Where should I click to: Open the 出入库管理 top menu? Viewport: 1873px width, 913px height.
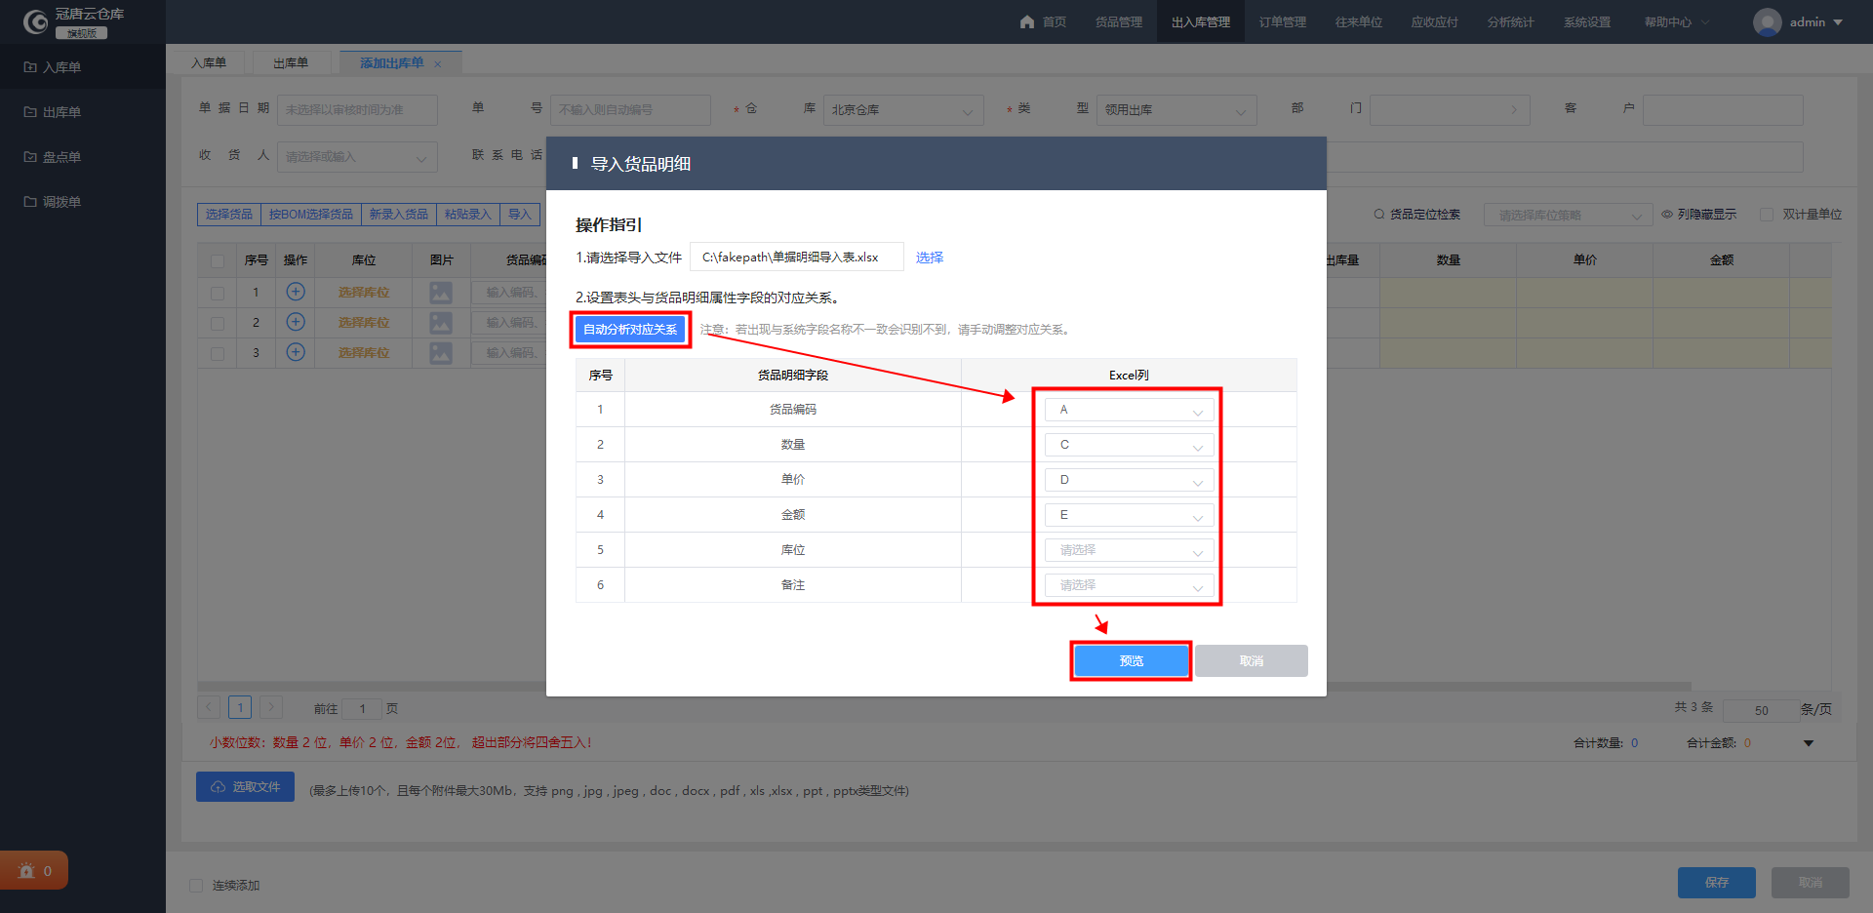tap(1201, 21)
